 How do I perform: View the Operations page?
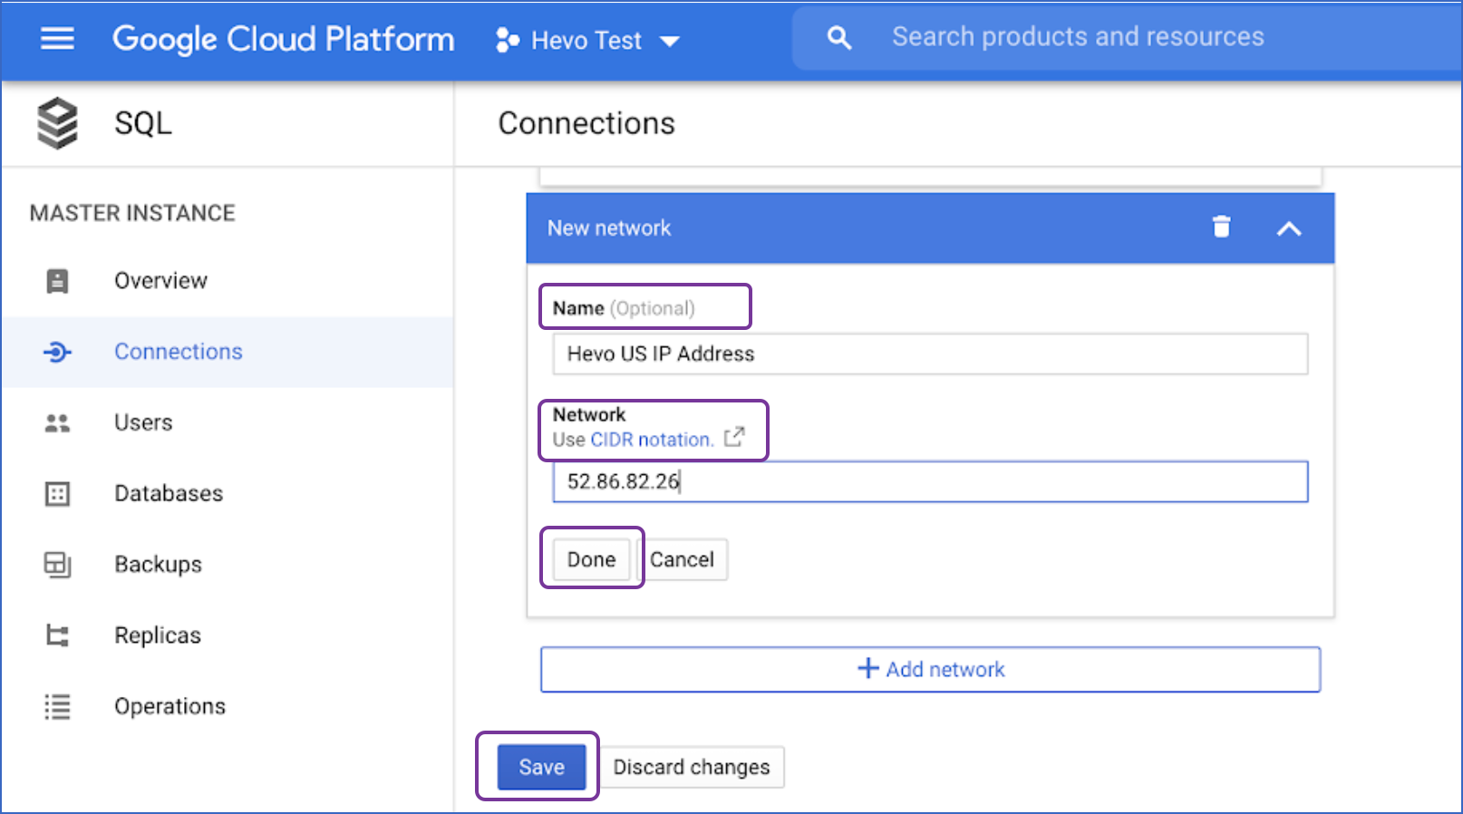pos(170,706)
